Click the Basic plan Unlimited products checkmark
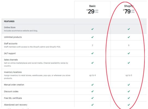 (92, 37)
